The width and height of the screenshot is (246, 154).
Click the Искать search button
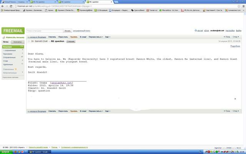(x=68, y=30)
